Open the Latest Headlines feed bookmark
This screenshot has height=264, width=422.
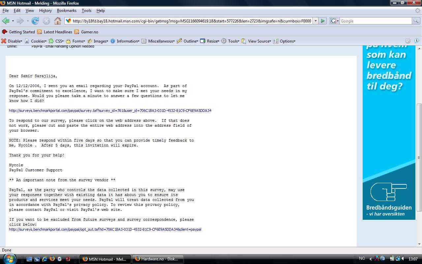coord(55,32)
